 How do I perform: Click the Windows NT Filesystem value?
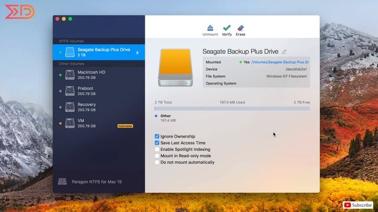[286, 76]
